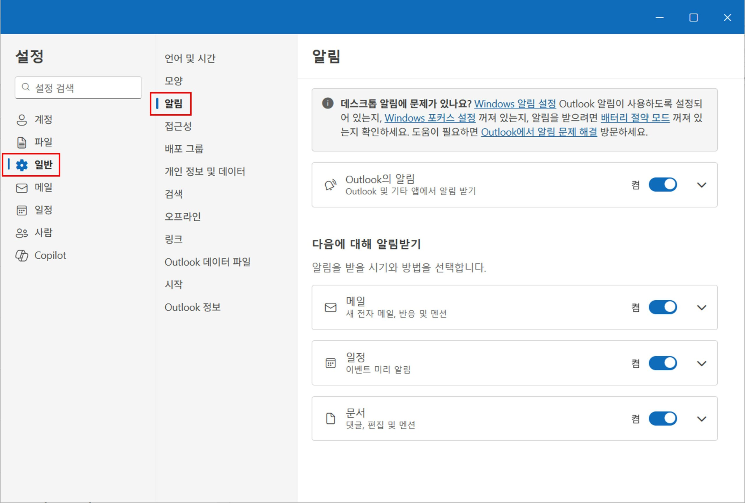Click the info icon in notification banner
This screenshot has width=745, height=503.
[x=327, y=104]
